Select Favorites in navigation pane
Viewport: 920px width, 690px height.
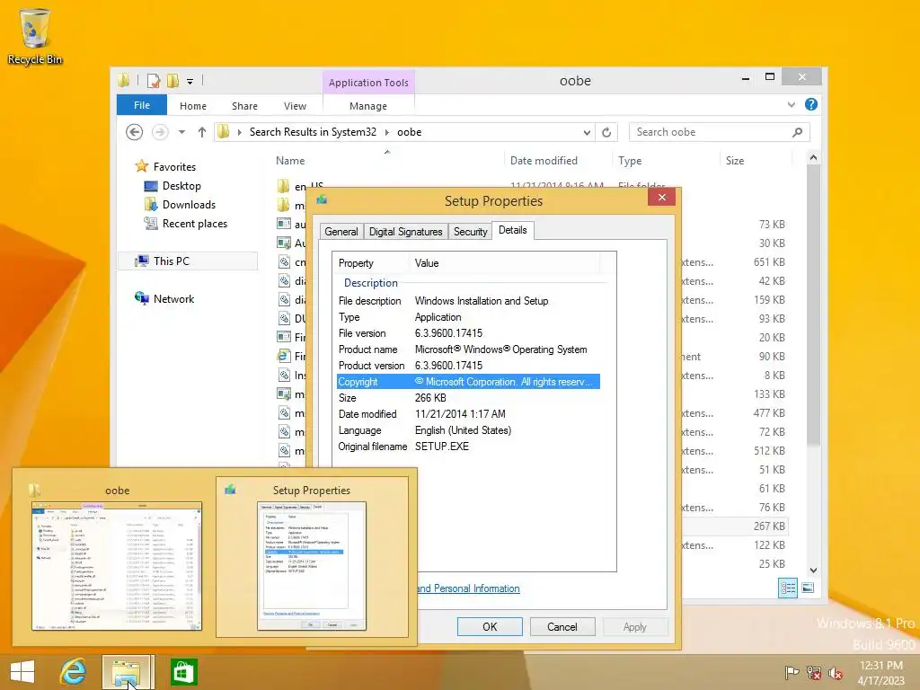pos(174,166)
